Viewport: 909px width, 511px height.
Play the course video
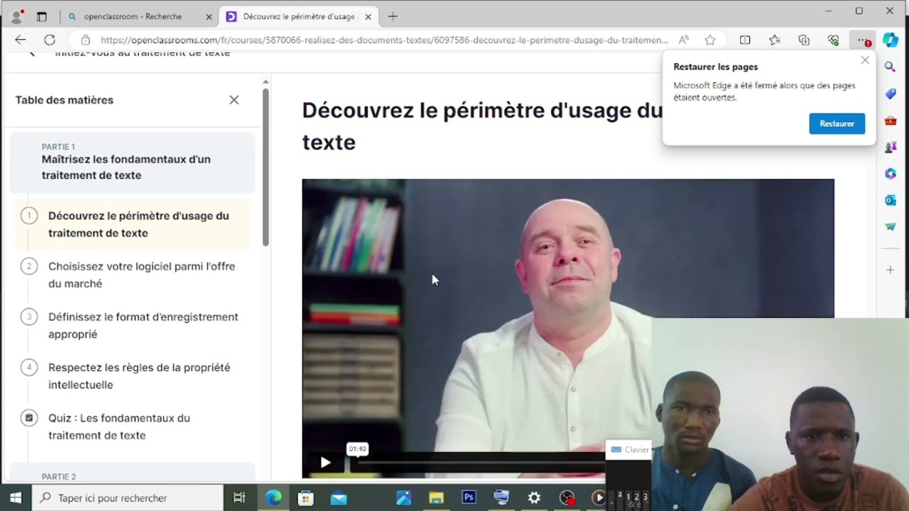(x=325, y=463)
